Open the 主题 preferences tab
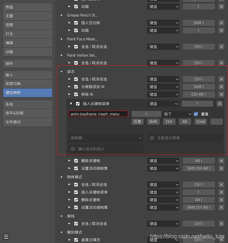 point(28,16)
